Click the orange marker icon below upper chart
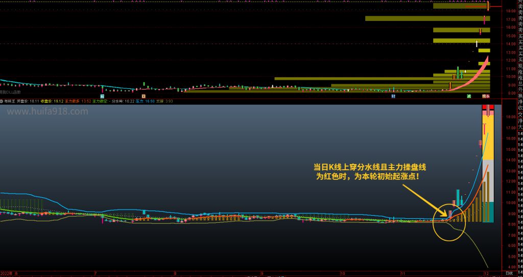523x277 pixels. click(x=144, y=96)
